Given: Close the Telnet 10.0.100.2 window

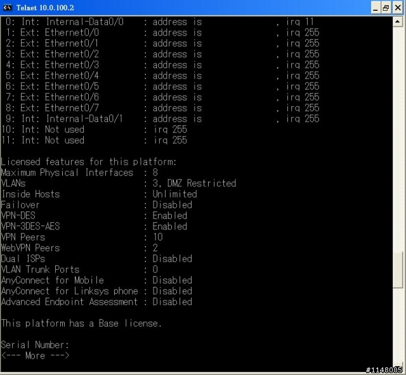Looking at the screenshot, I should pyautogui.click(x=398, y=8).
